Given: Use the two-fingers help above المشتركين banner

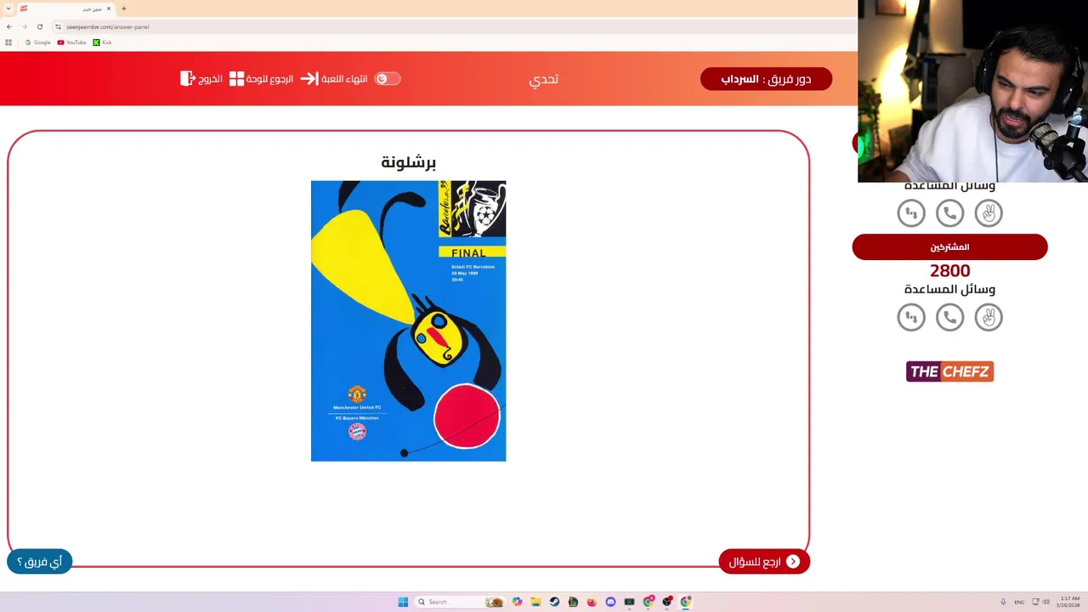Looking at the screenshot, I should (989, 213).
